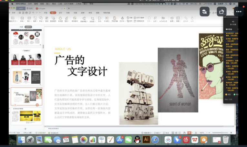The width and height of the screenshot is (247, 147).
Task: Open the 视图 view tab
Action: pyautogui.click(x=98, y=13)
